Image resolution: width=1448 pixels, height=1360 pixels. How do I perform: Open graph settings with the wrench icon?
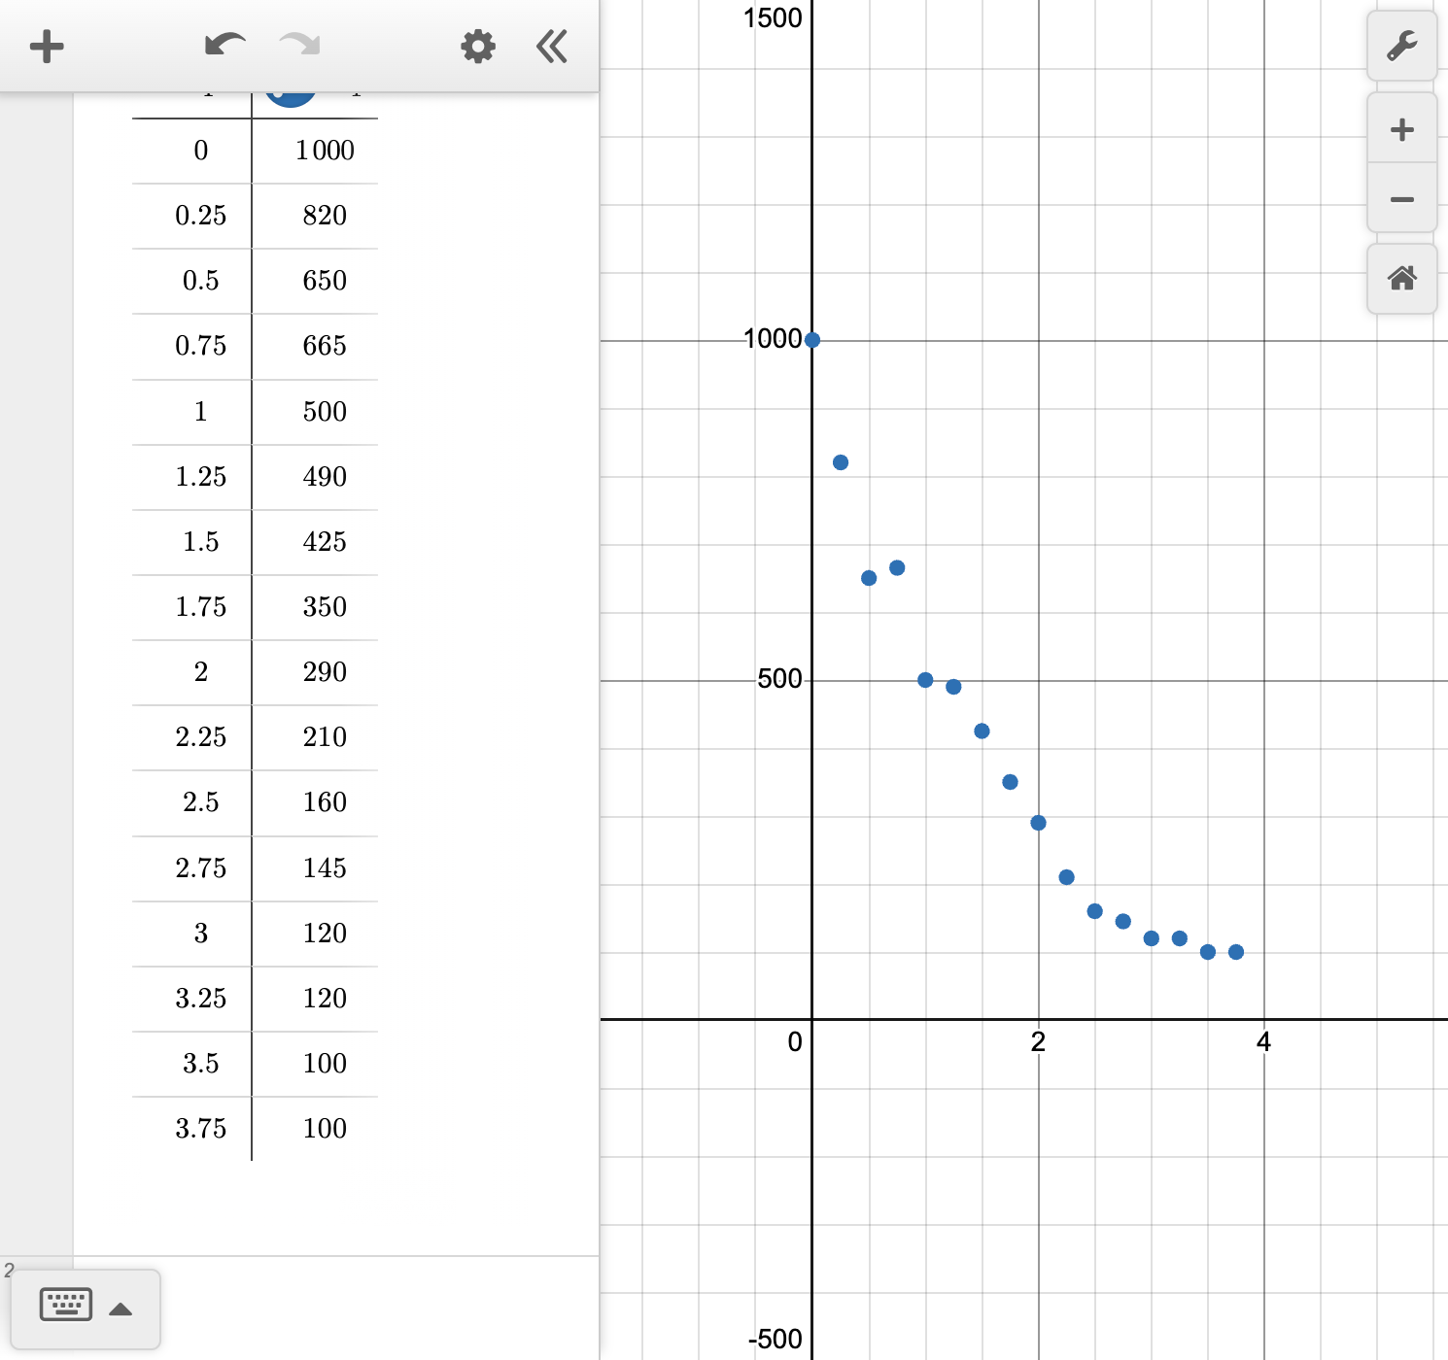[1402, 46]
